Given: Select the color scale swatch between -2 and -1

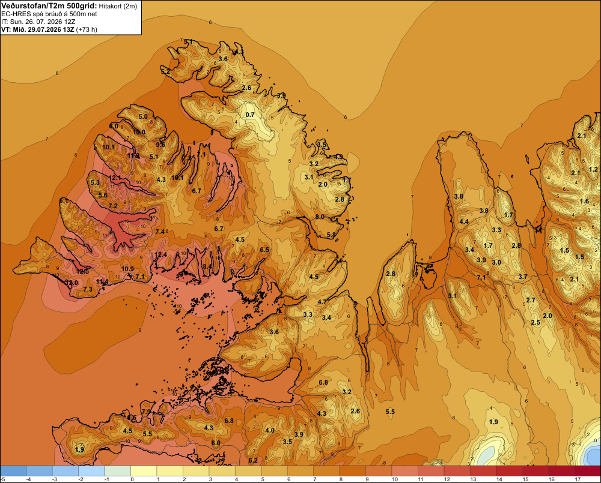Looking at the screenshot, I should [91, 470].
